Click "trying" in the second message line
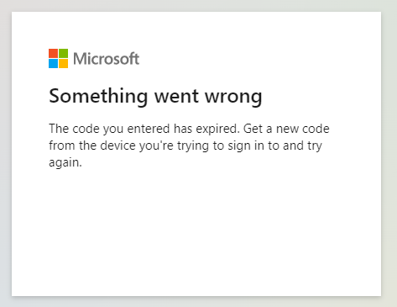This screenshot has width=397, height=307. [x=193, y=146]
